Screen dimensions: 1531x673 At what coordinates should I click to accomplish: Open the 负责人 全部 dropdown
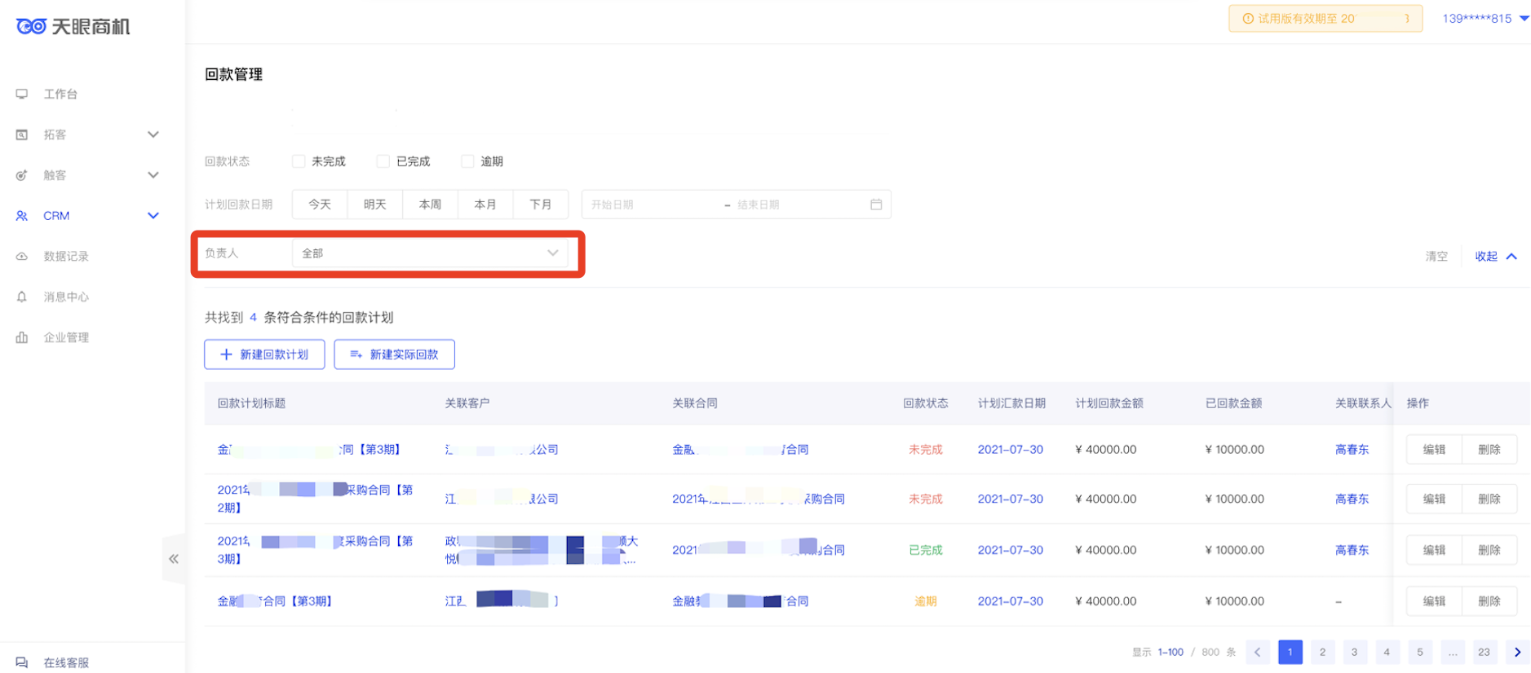(430, 253)
